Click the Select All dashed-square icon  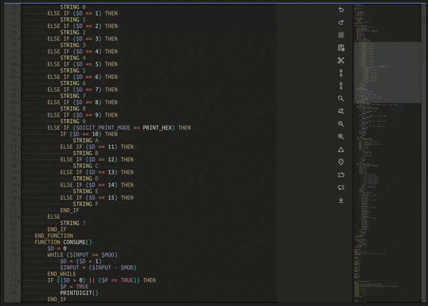[x=341, y=35]
